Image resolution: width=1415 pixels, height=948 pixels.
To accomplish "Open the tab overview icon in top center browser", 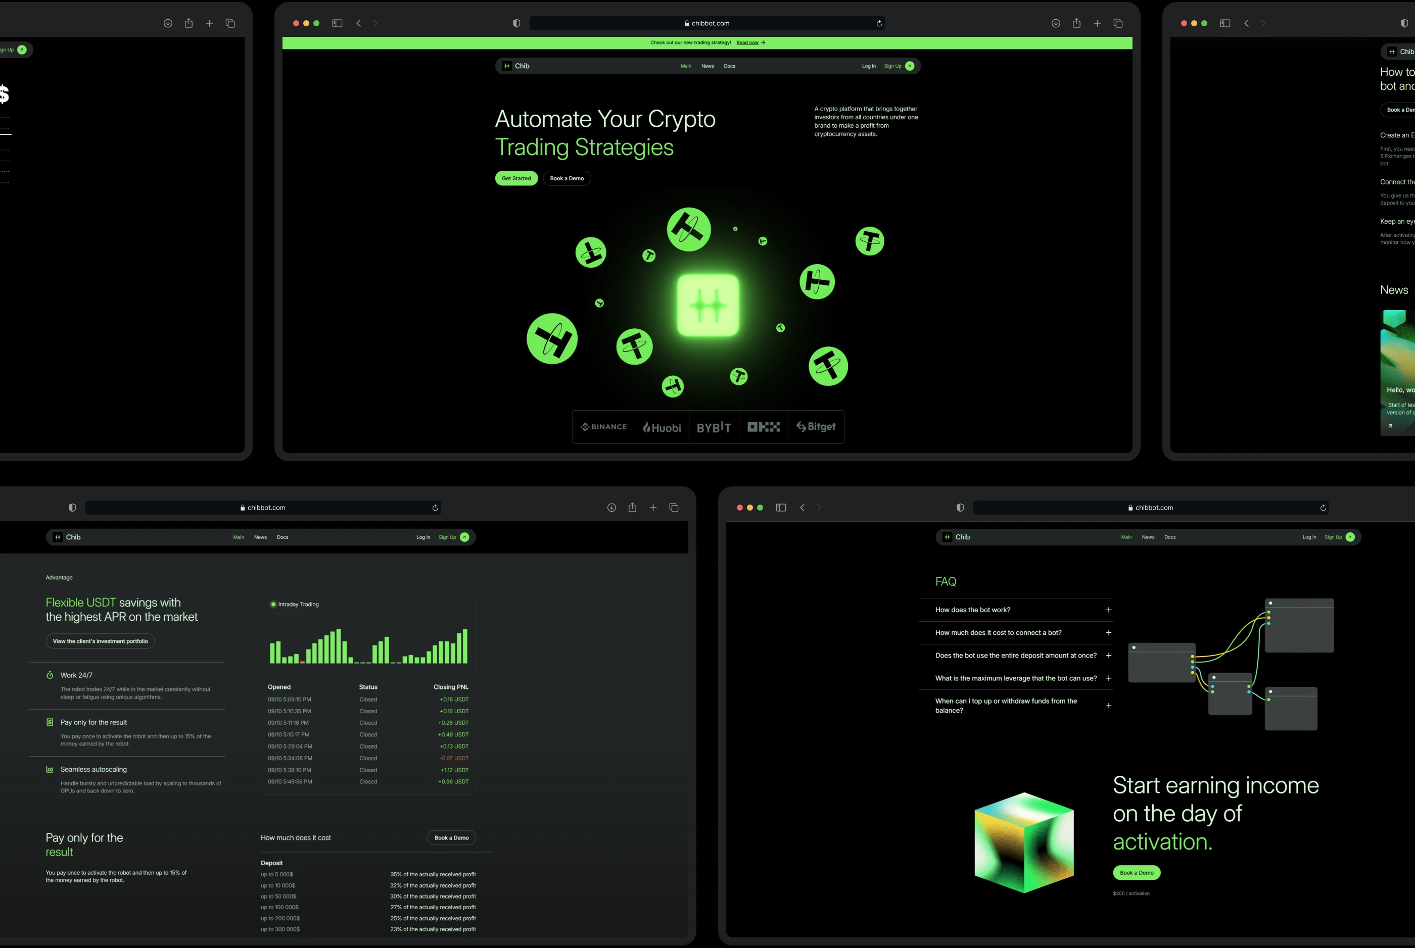I will coord(1118,24).
